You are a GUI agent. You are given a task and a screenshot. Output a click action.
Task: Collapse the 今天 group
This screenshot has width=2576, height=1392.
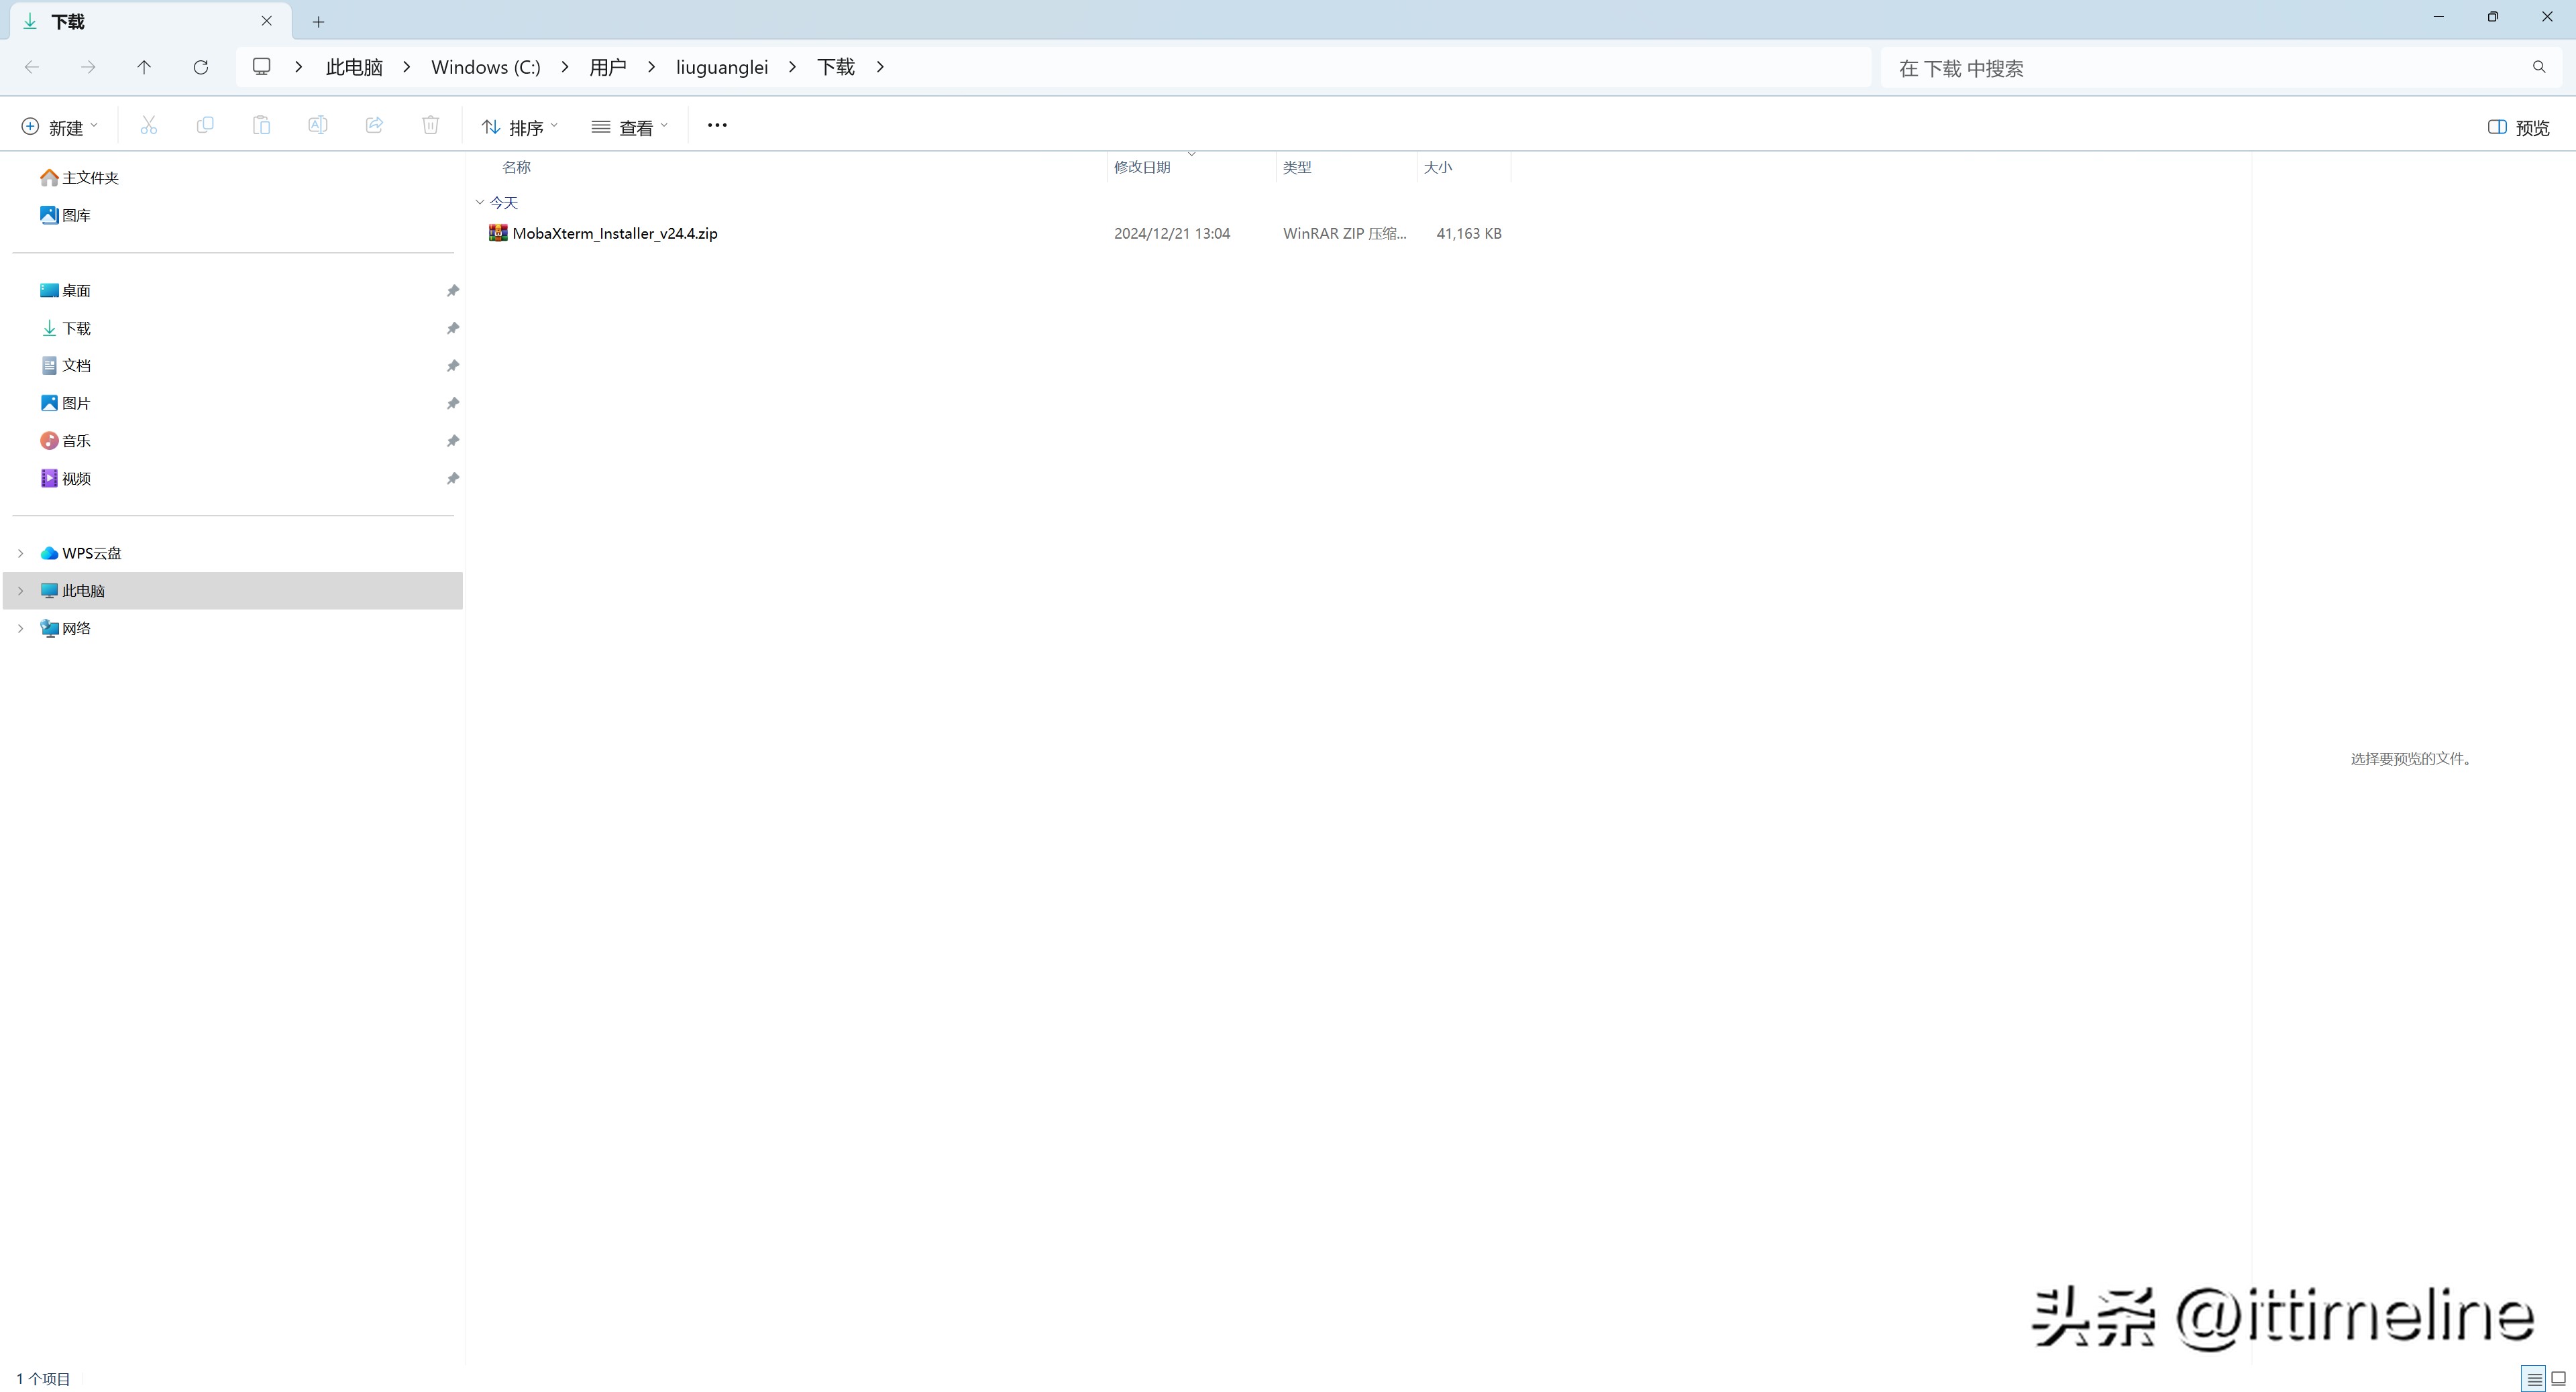[480, 203]
